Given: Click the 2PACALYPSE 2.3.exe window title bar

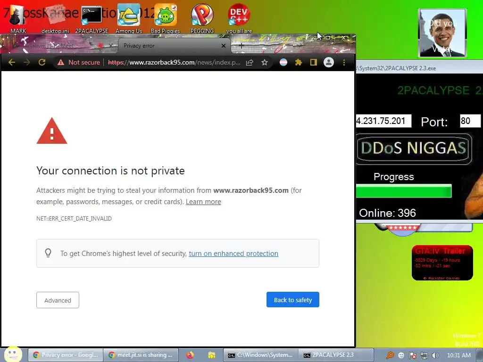Looking at the screenshot, I should [419, 68].
